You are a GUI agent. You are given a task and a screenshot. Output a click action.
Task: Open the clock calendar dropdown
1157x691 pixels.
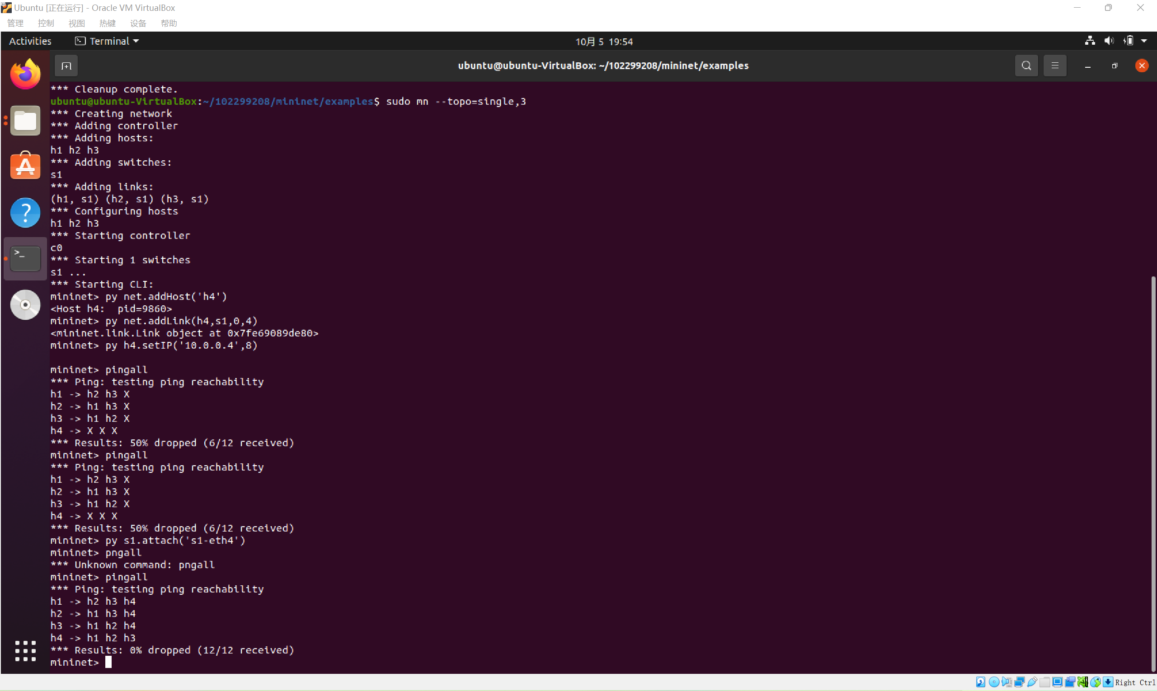pyautogui.click(x=603, y=42)
